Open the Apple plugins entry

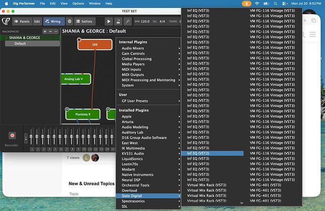click(x=149, y=117)
